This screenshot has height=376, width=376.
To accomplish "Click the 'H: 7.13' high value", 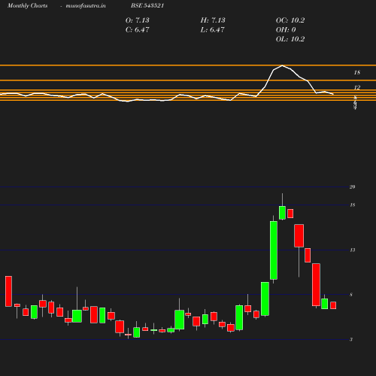I will (x=213, y=20).
